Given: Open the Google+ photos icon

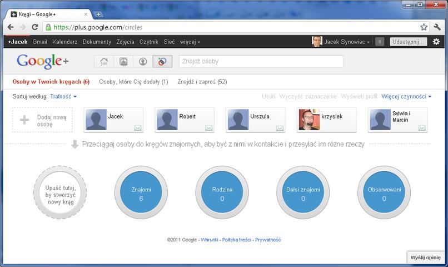Looking at the screenshot, I should click(x=123, y=61).
